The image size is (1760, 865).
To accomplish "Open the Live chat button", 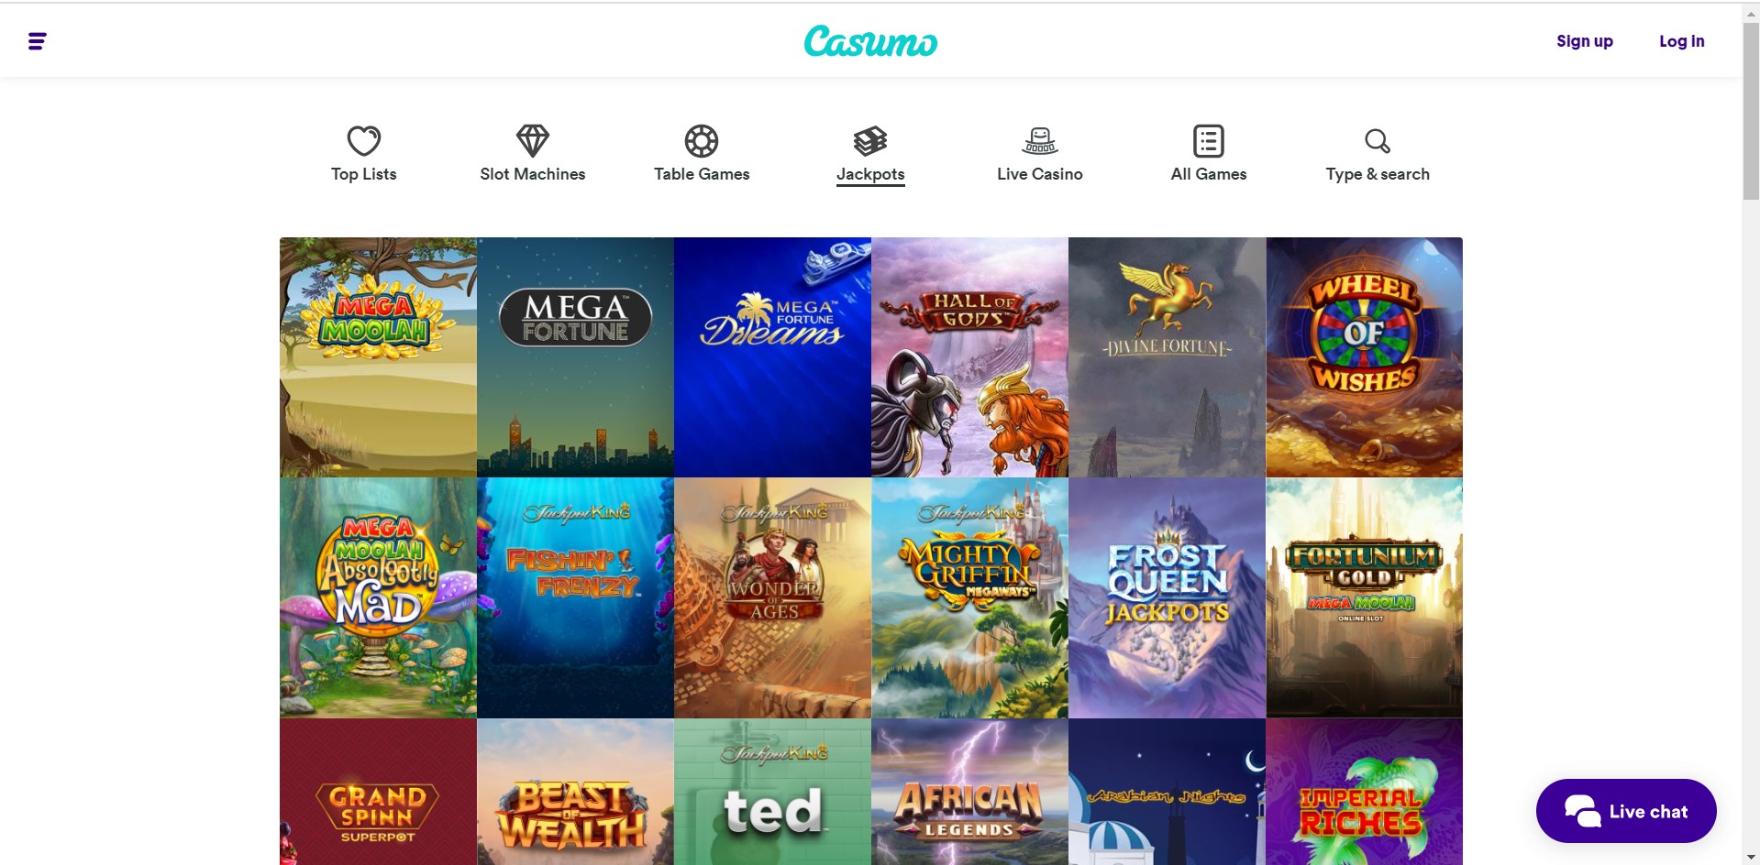I will point(1626,811).
